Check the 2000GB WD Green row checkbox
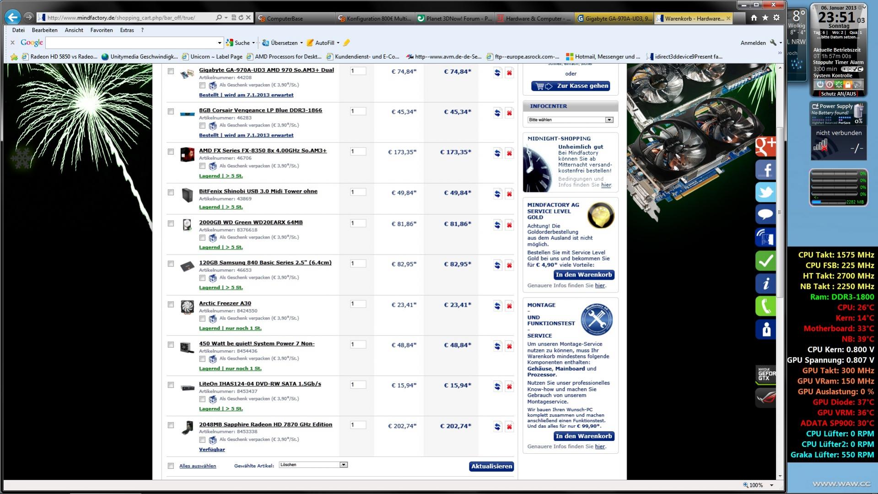This screenshot has width=878, height=494. (171, 223)
